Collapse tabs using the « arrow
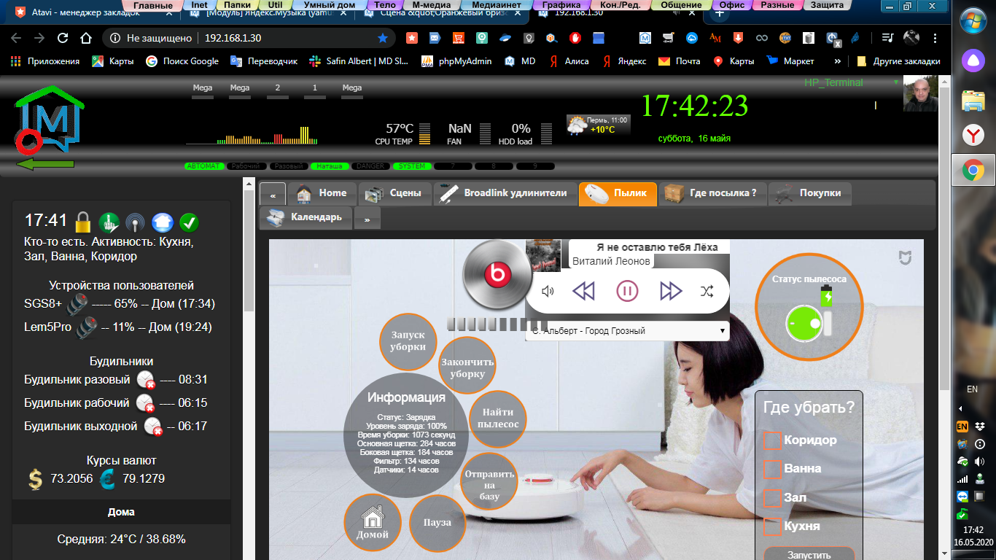Viewport: 996px width, 560px height. pos(273,195)
